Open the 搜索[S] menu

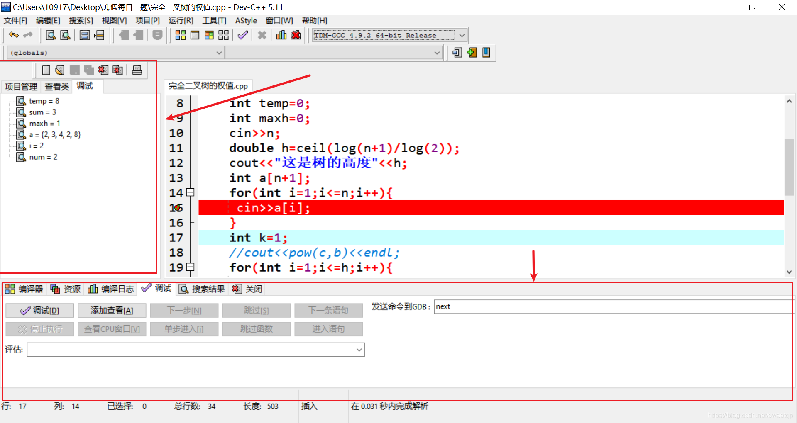tap(81, 20)
